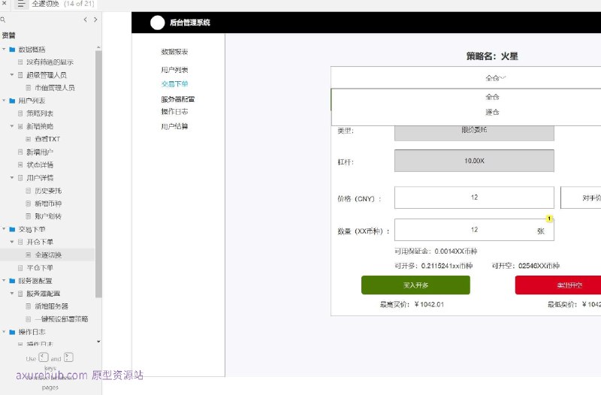Click the 交易下单 folder icon in the sitemap
This screenshot has height=395, width=601.
(x=12, y=229)
